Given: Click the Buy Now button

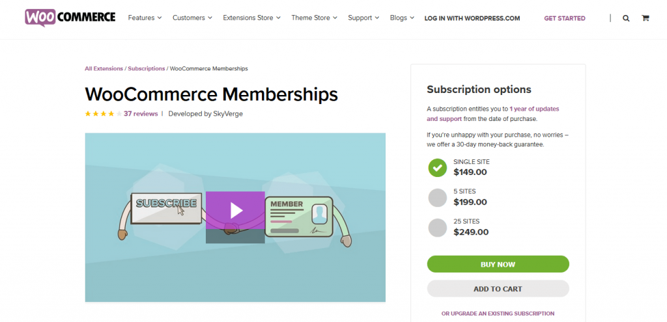Looking at the screenshot, I should (x=498, y=264).
